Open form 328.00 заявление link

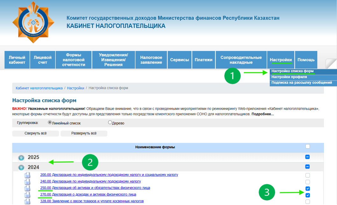coord(92,201)
